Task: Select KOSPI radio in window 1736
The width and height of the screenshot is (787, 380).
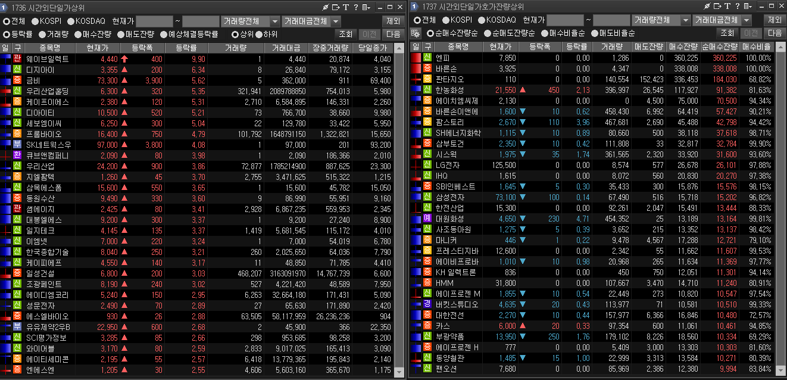Action: (x=35, y=20)
